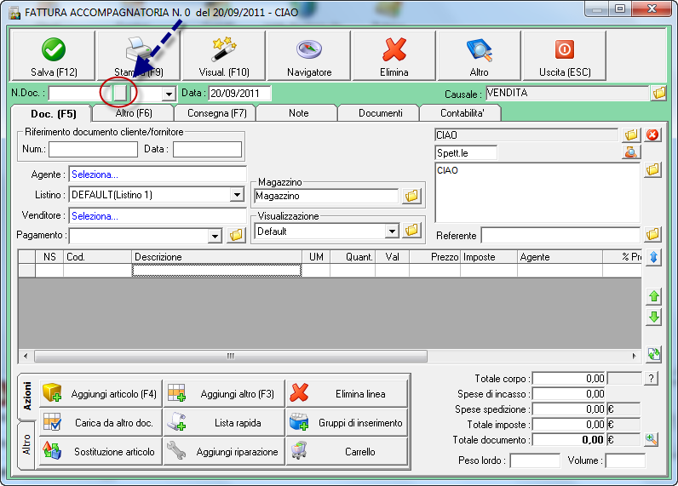This screenshot has height=486, width=678.
Task: Select vertical Altro side tab
Action: tap(26, 444)
